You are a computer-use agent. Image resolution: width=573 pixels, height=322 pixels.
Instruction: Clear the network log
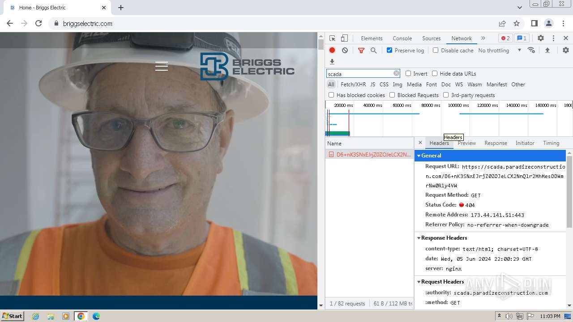tap(345, 51)
